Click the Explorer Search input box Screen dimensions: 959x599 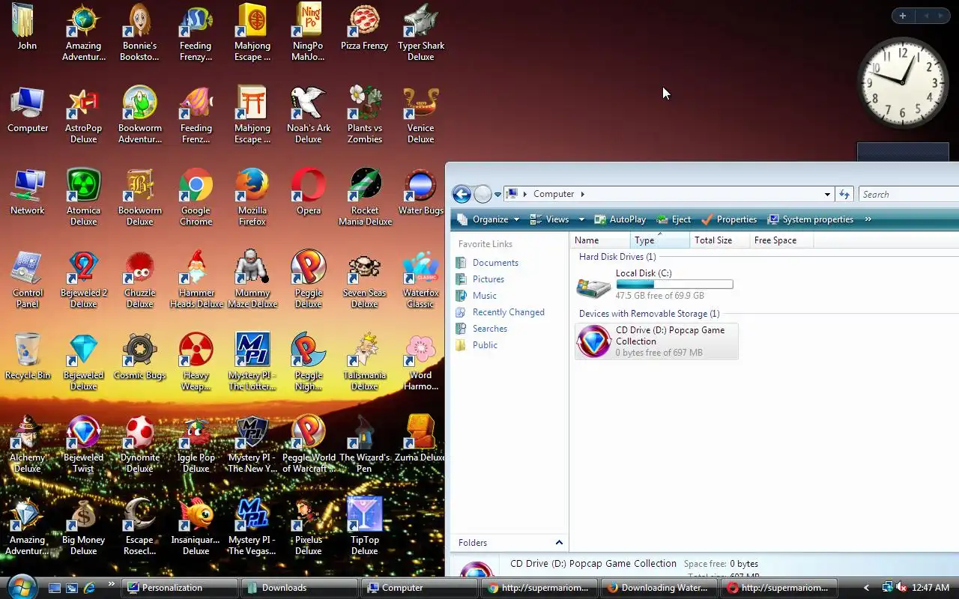click(909, 194)
